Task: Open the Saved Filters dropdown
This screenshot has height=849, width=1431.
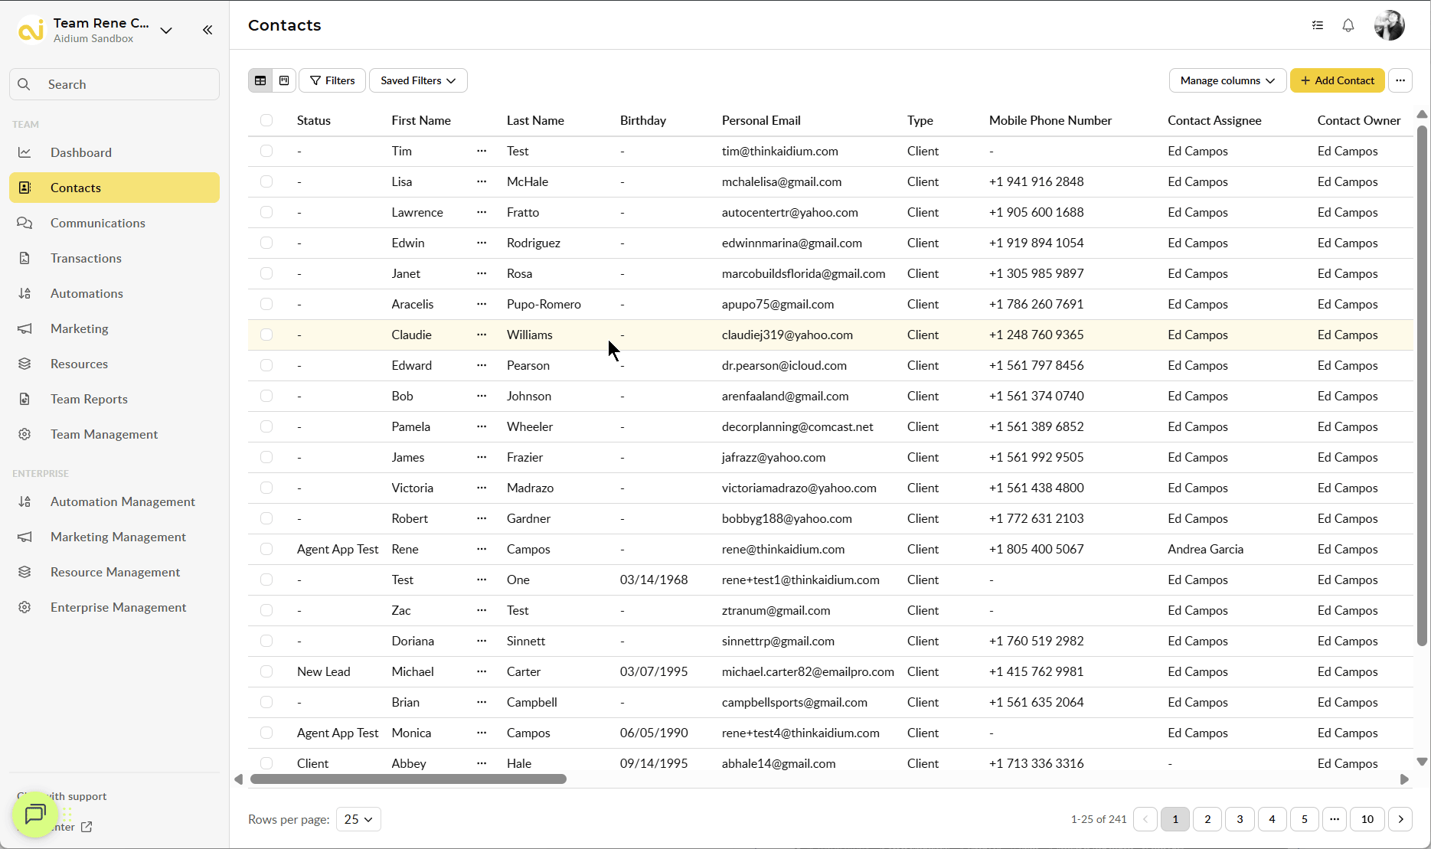Action: [x=417, y=80]
